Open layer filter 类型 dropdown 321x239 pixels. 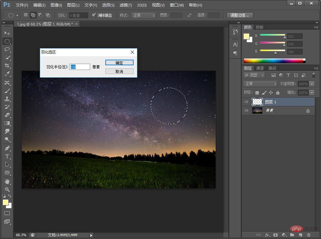pyautogui.click(x=254, y=75)
